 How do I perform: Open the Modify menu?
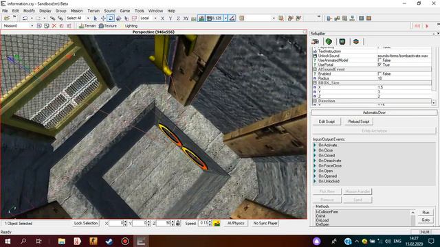[29, 11]
